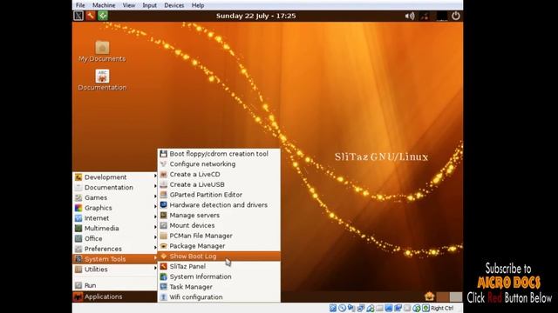Click the VirtualBox audio status icon

pos(351,308)
